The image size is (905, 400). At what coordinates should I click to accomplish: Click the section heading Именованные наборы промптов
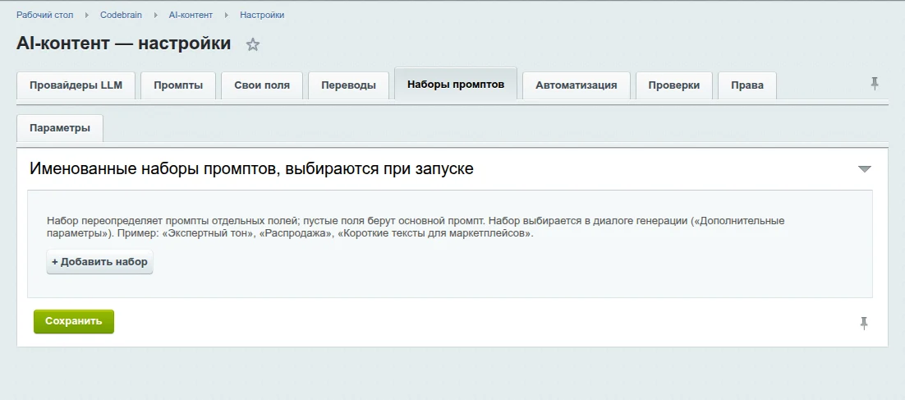coord(251,169)
